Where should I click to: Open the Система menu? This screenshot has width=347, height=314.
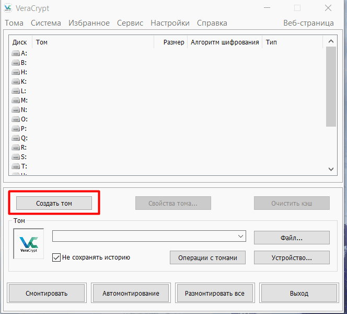click(x=46, y=23)
